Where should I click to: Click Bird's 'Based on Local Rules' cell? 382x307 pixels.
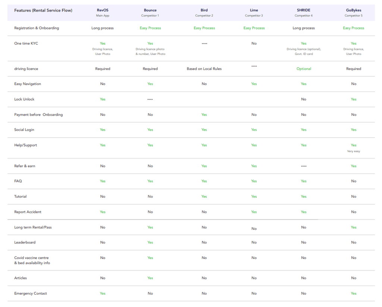[x=204, y=69]
